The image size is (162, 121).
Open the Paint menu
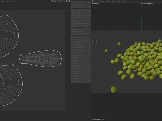8,1
